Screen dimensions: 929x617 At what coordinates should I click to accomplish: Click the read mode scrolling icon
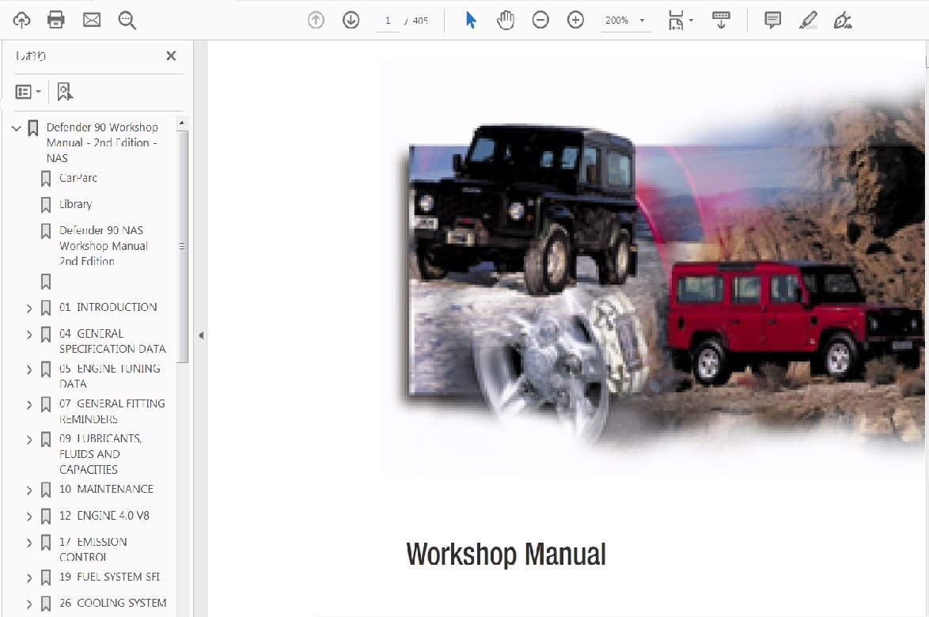pos(721,20)
